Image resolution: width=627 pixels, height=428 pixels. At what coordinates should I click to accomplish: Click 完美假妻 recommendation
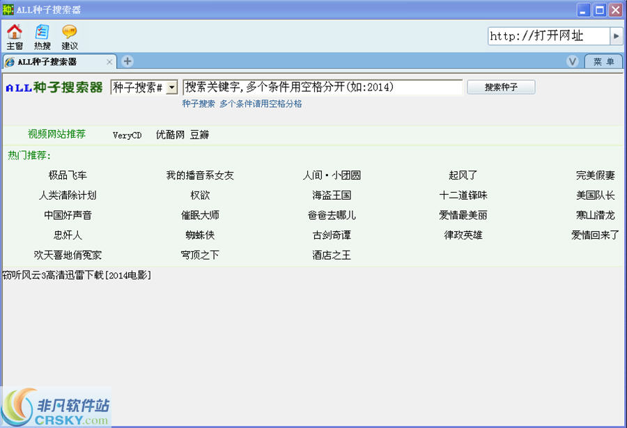click(x=595, y=175)
